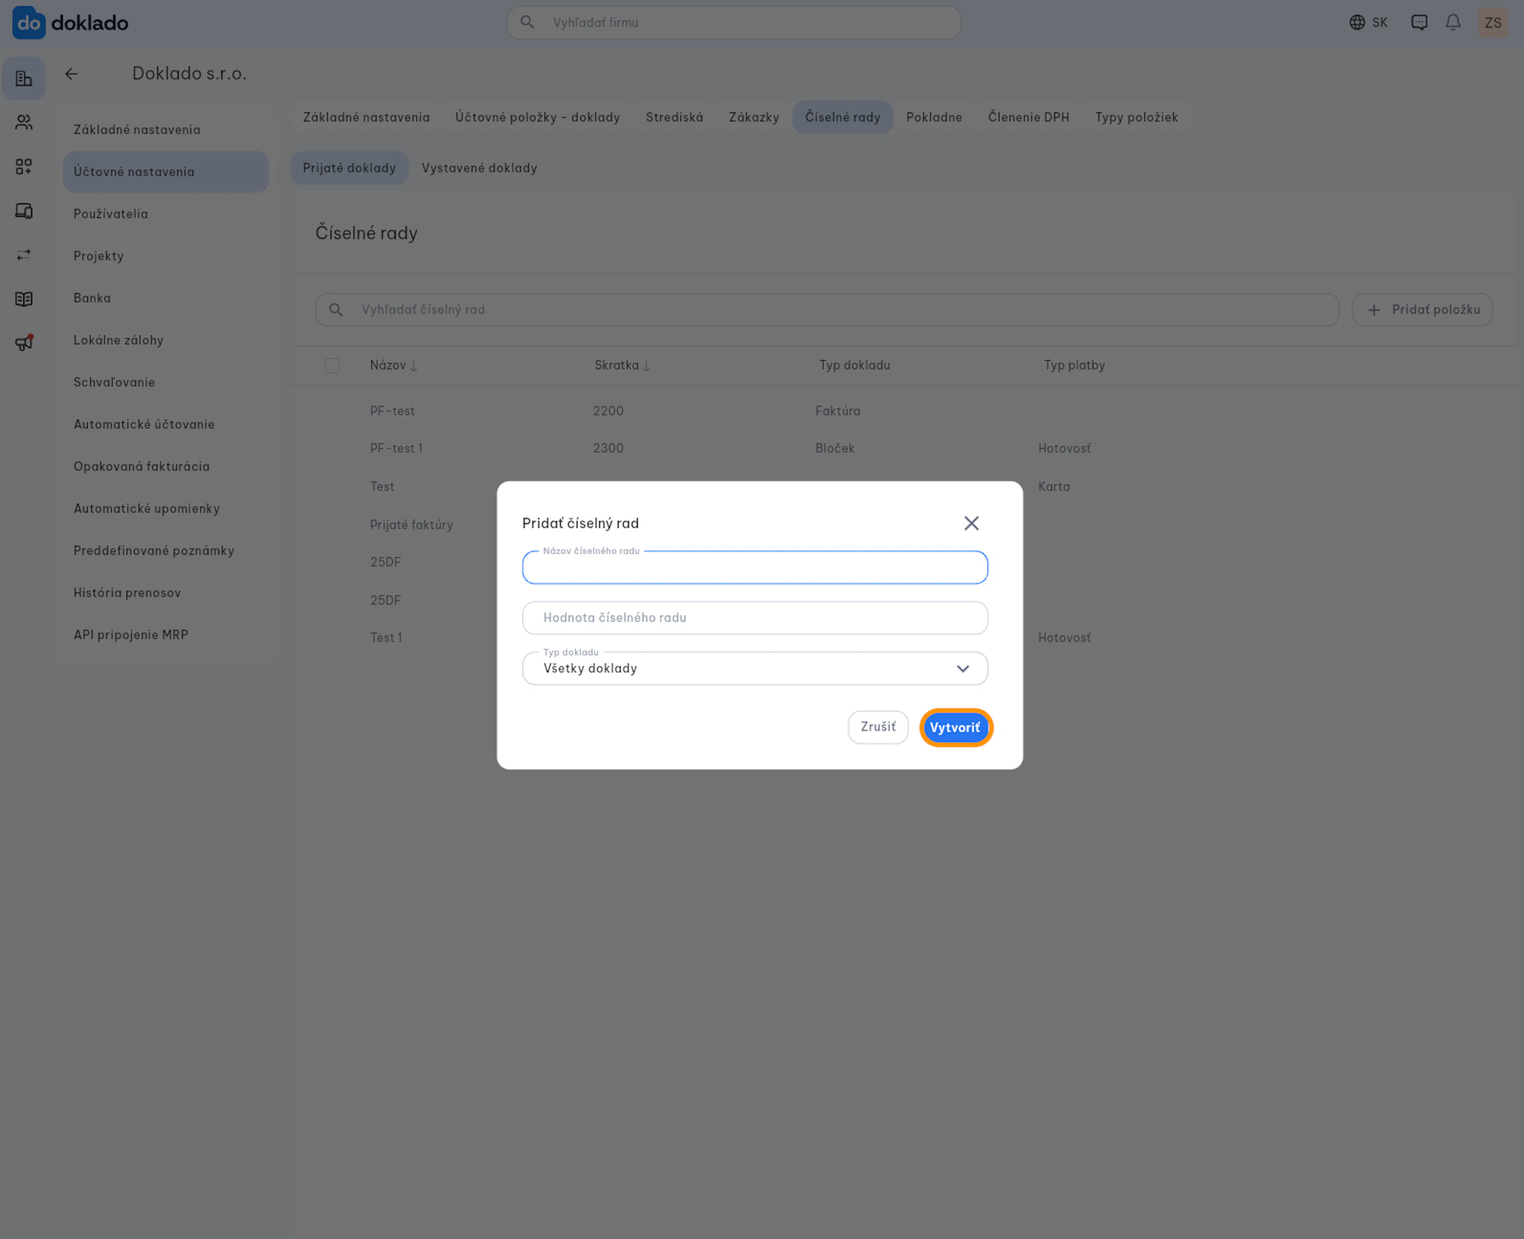Open the megaphone announcements sidebar icon
The width and height of the screenshot is (1524, 1239).
point(23,343)
